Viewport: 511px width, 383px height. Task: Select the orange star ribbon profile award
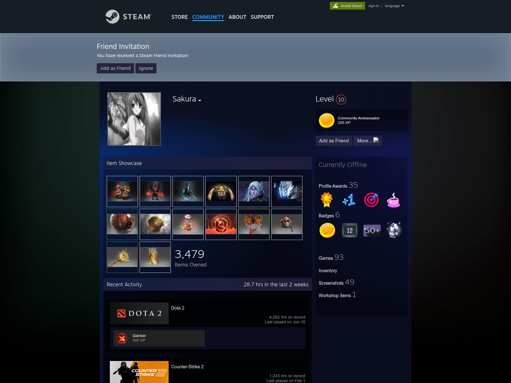(326, 200)
